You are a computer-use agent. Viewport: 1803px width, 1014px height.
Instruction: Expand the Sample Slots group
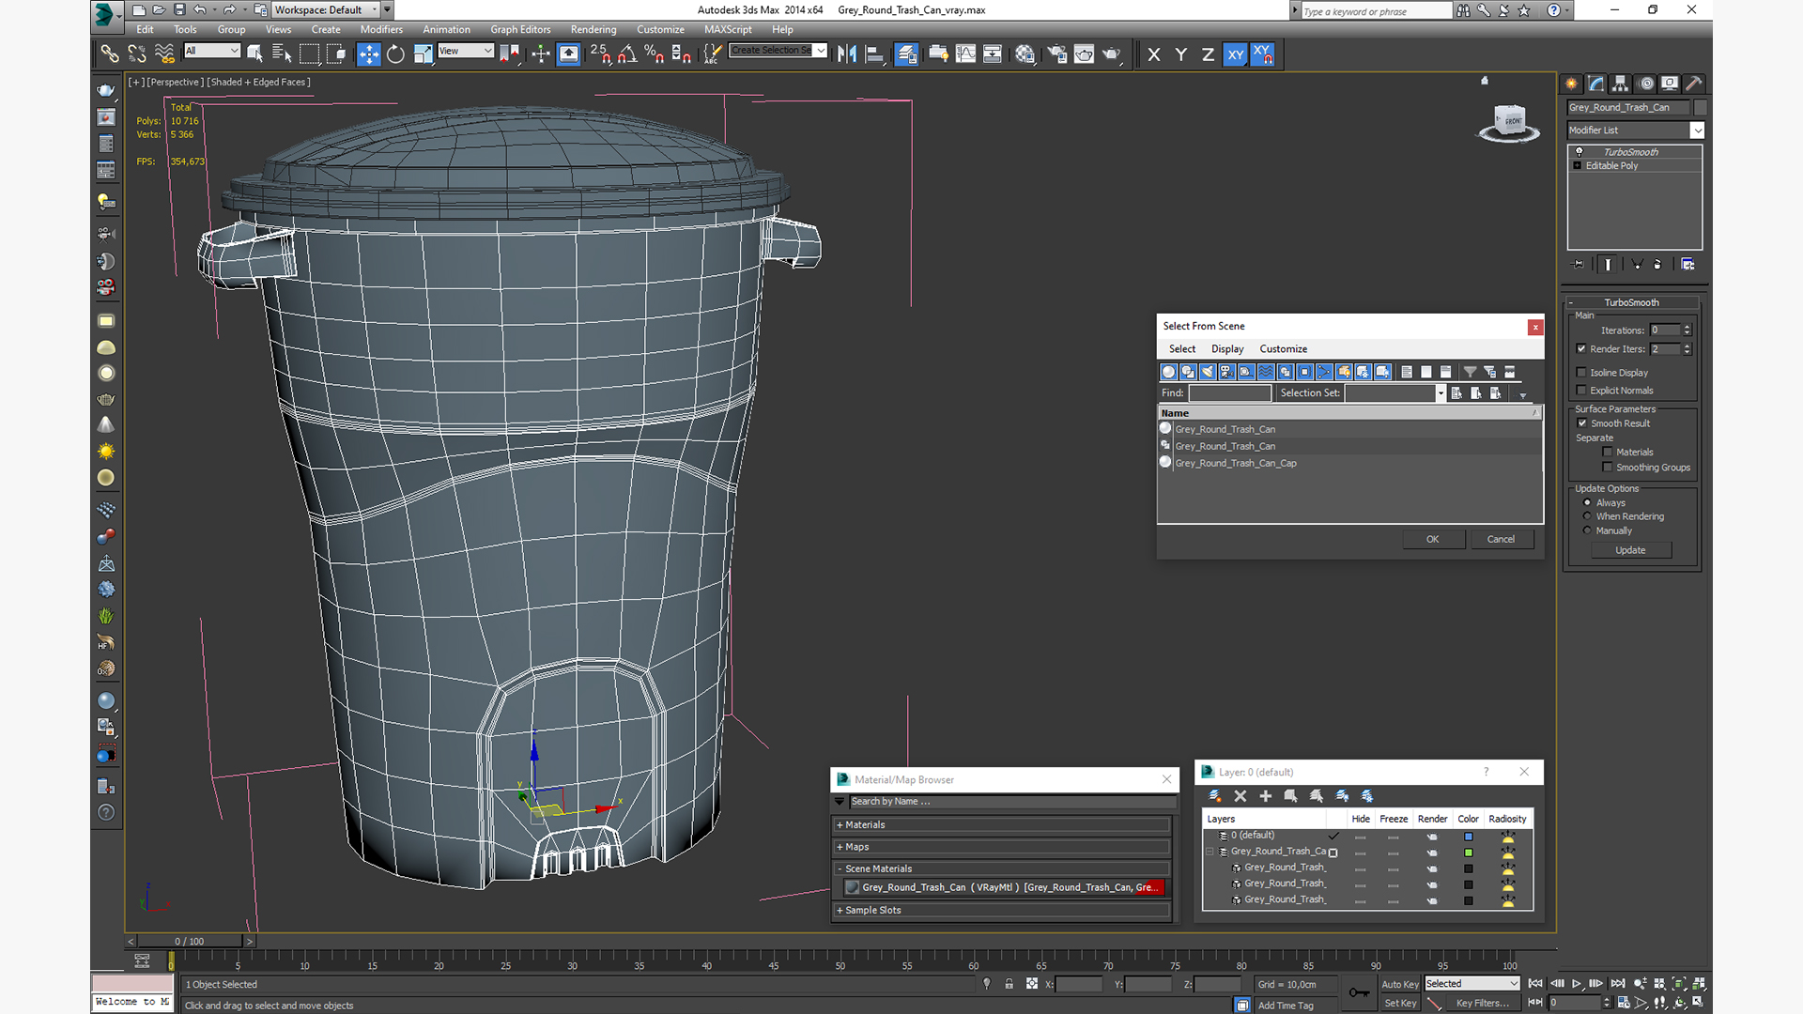pos(871,911)
